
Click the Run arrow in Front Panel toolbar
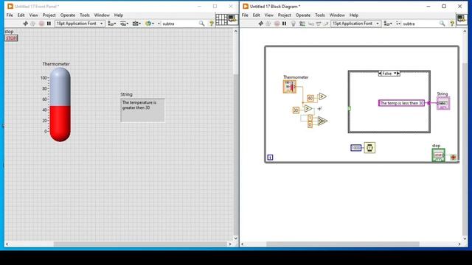click(26, 24)
